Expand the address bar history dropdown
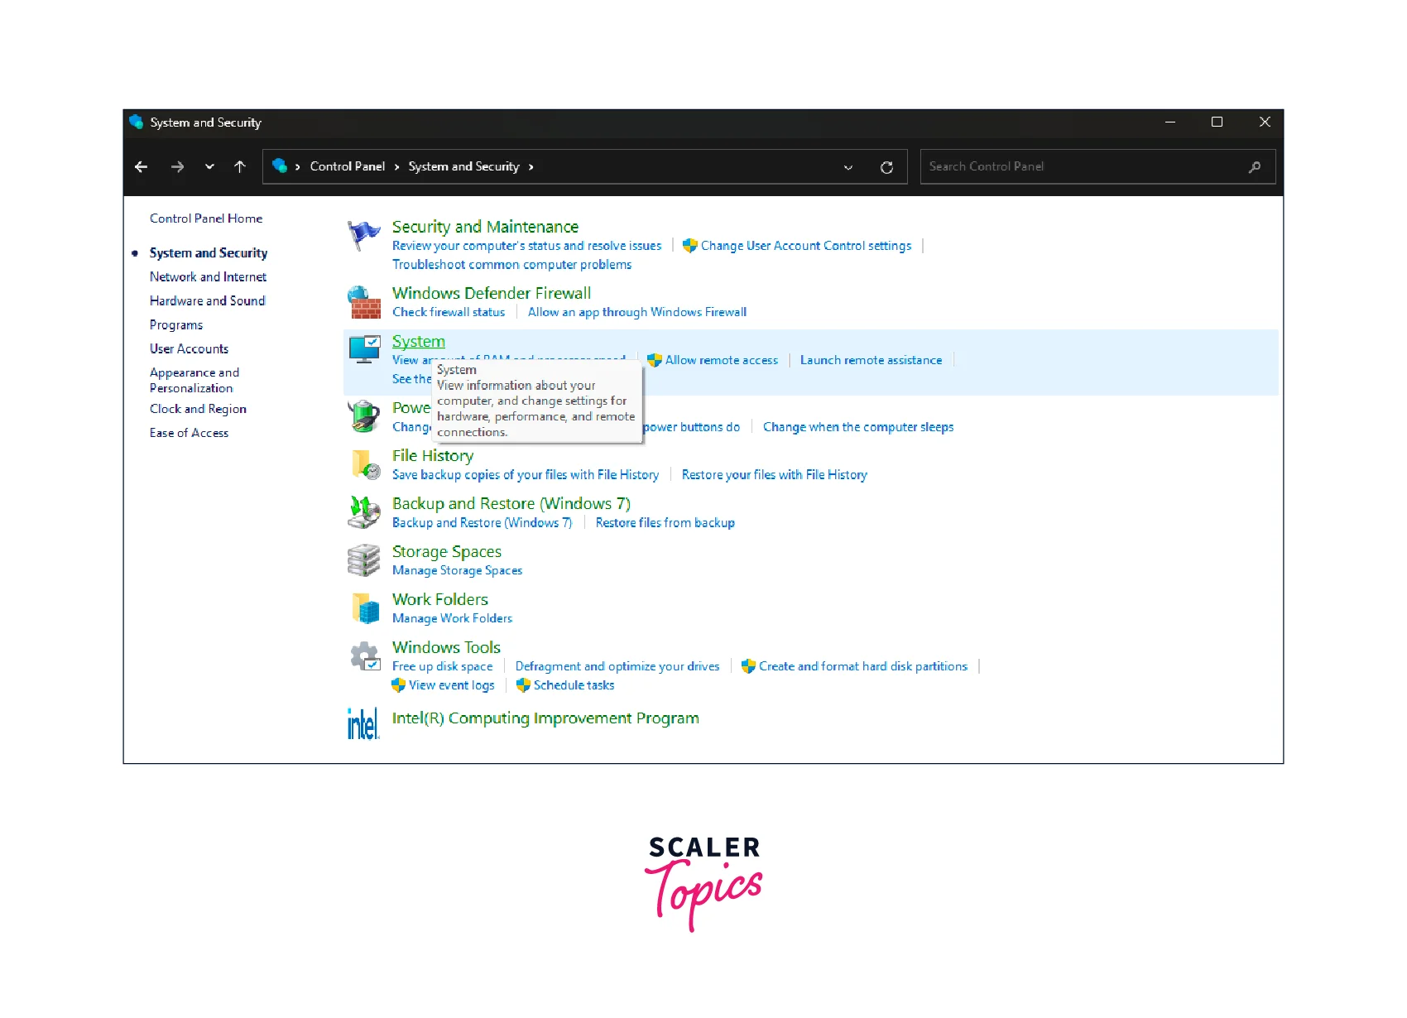This screenshot has height=1018, width=1407. coord(848,167)
